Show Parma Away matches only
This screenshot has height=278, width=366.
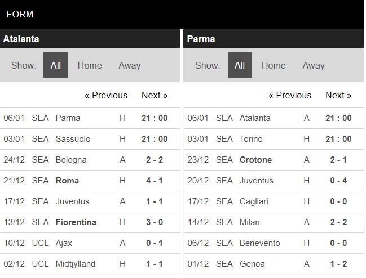point(314,65)
